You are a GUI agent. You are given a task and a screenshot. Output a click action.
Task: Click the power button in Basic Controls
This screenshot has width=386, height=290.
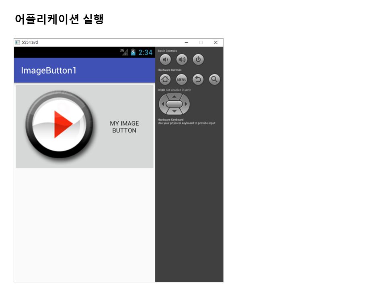[198, 60]
